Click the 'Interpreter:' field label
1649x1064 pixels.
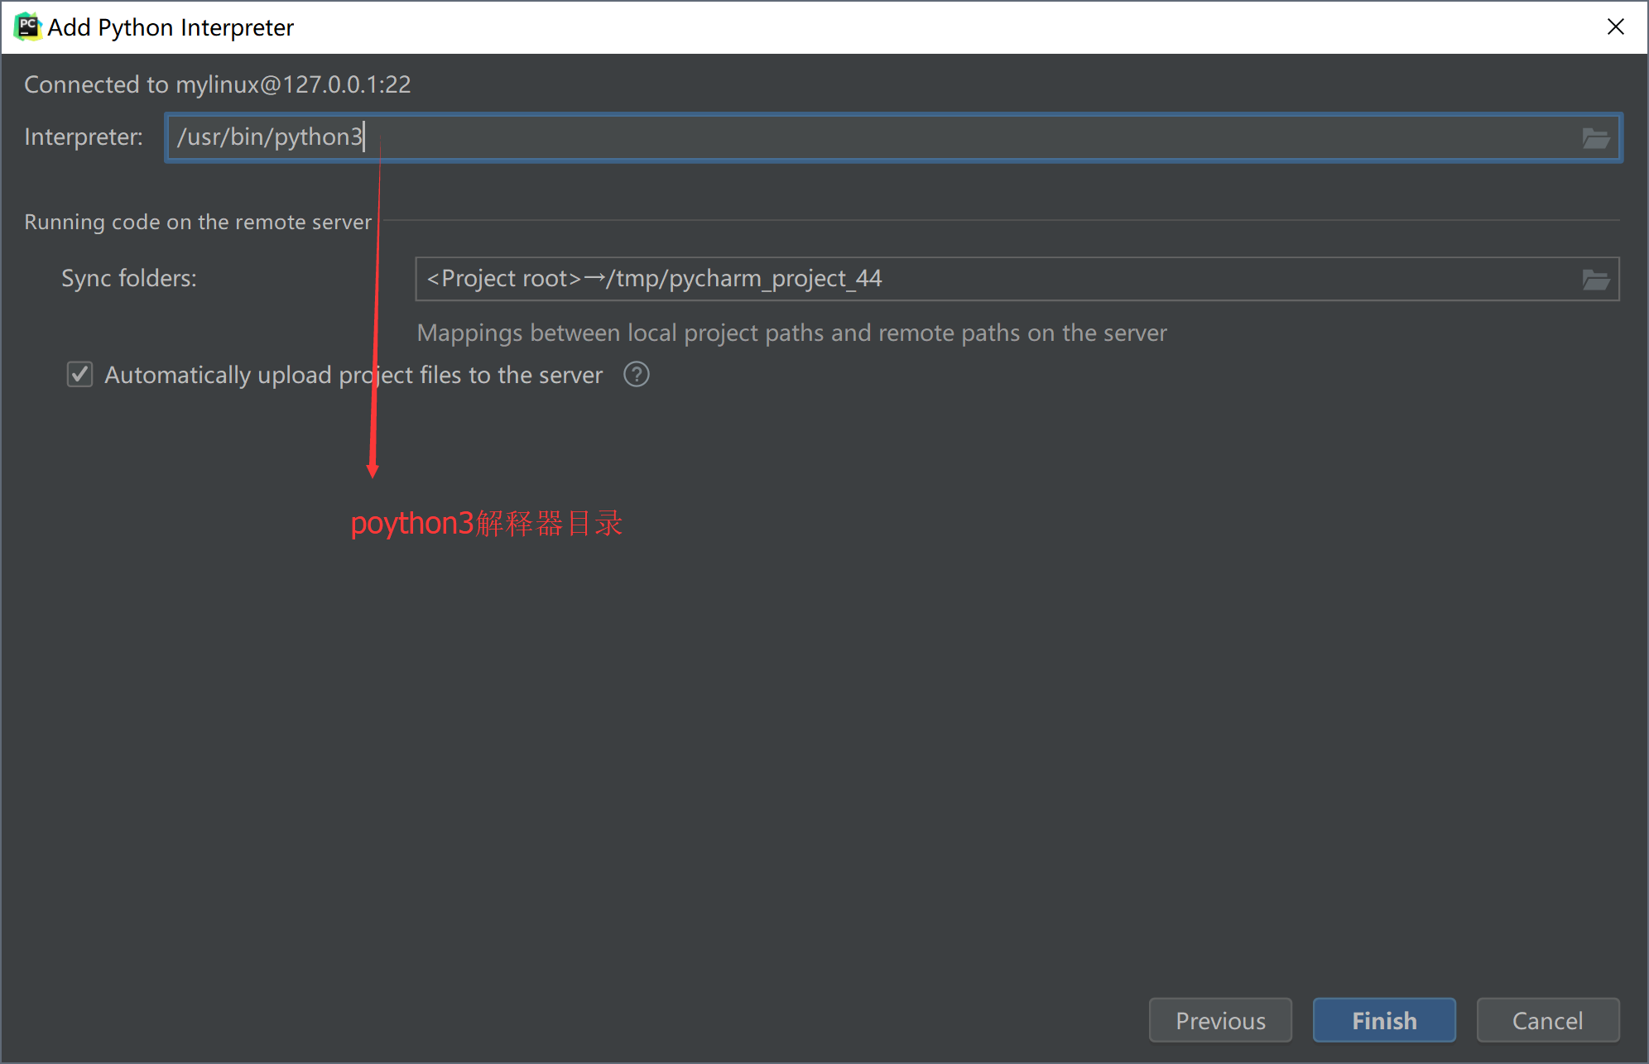[84, 137]
